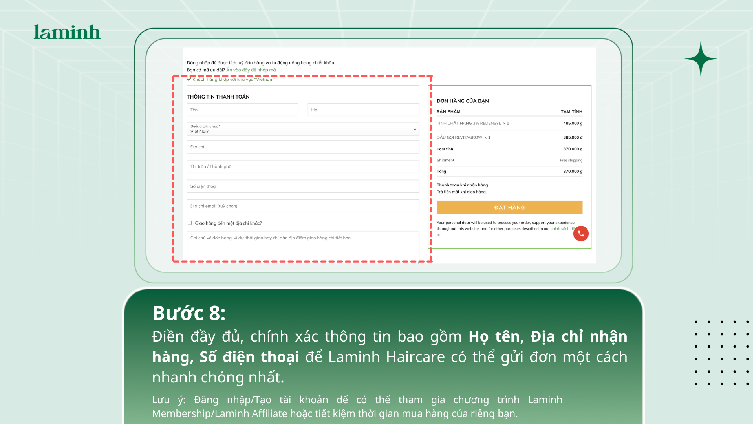Click the green four-point star decoration
Screen dimensions: 754x424
click(x=701, y=59)
